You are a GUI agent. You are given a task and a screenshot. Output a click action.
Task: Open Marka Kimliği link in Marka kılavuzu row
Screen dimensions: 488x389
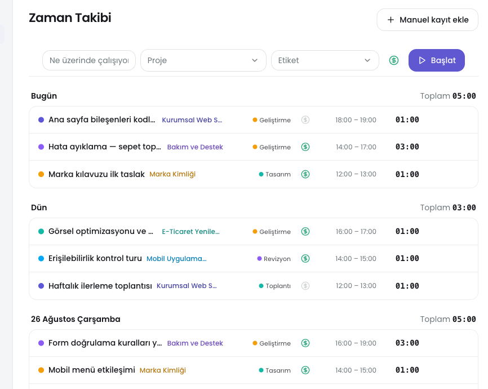[172, 174]
